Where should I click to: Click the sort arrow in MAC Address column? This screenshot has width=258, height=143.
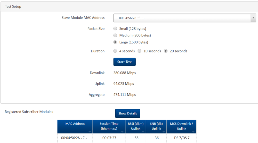(x=89, y=132)
